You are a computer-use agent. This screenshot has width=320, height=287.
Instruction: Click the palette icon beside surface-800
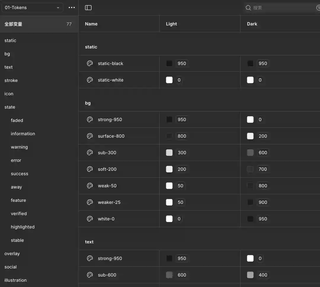coord(90,136)
